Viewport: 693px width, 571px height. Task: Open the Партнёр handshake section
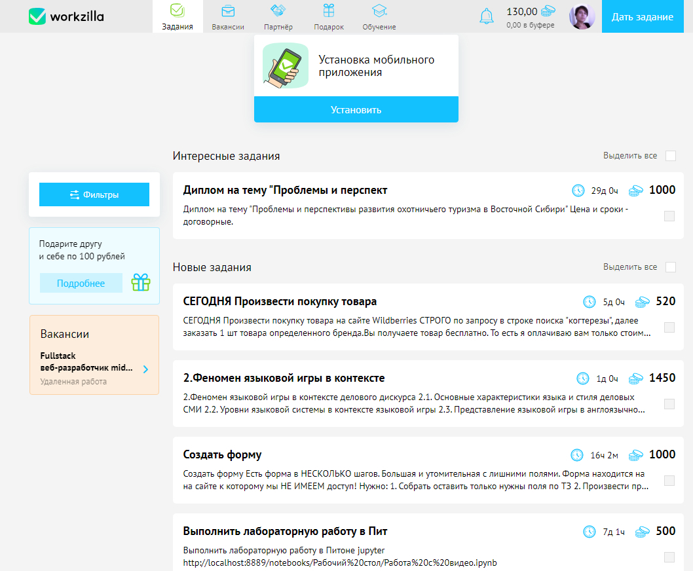click(278, 16)
